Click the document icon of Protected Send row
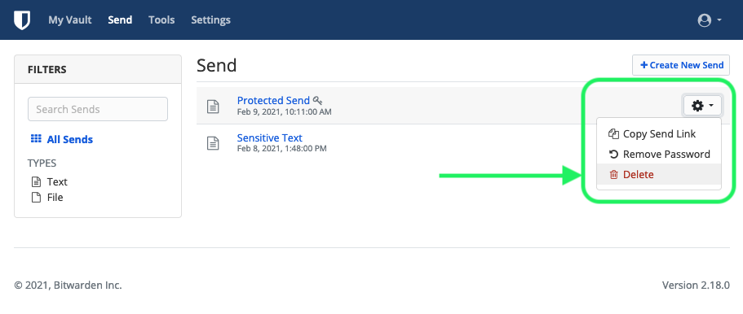This screenshot has height=314, width=743. click(213, 107)
